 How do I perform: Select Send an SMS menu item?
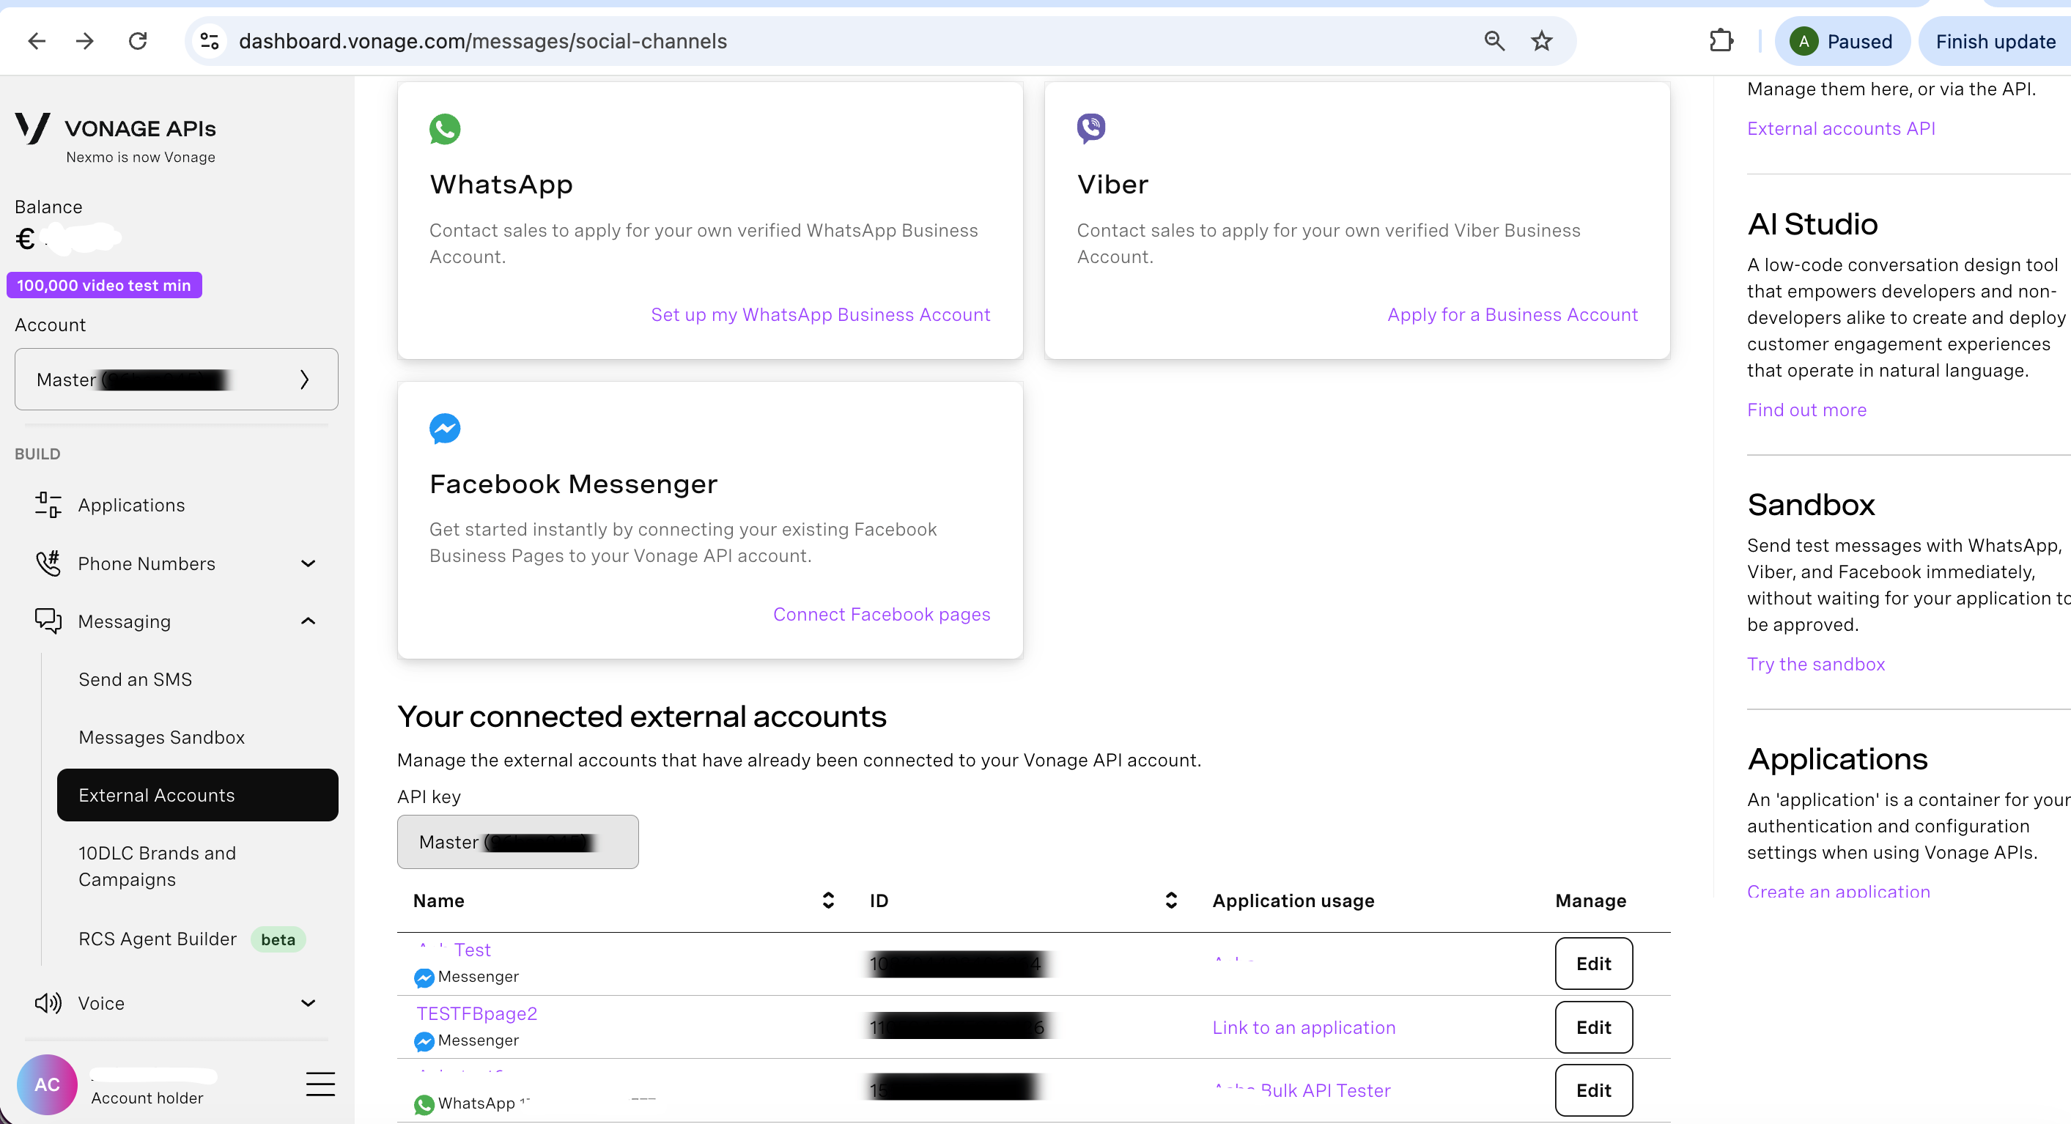tap(135, 679)
